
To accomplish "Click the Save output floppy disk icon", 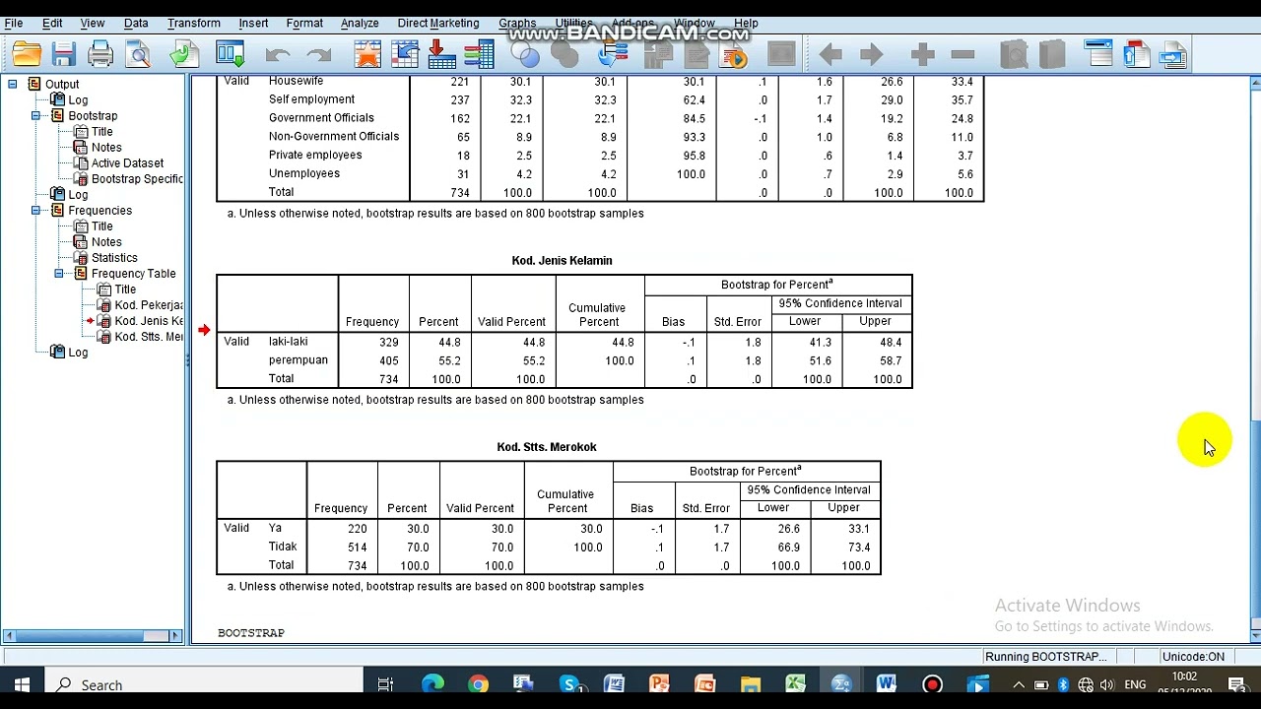I will click(x=64, y=54).
